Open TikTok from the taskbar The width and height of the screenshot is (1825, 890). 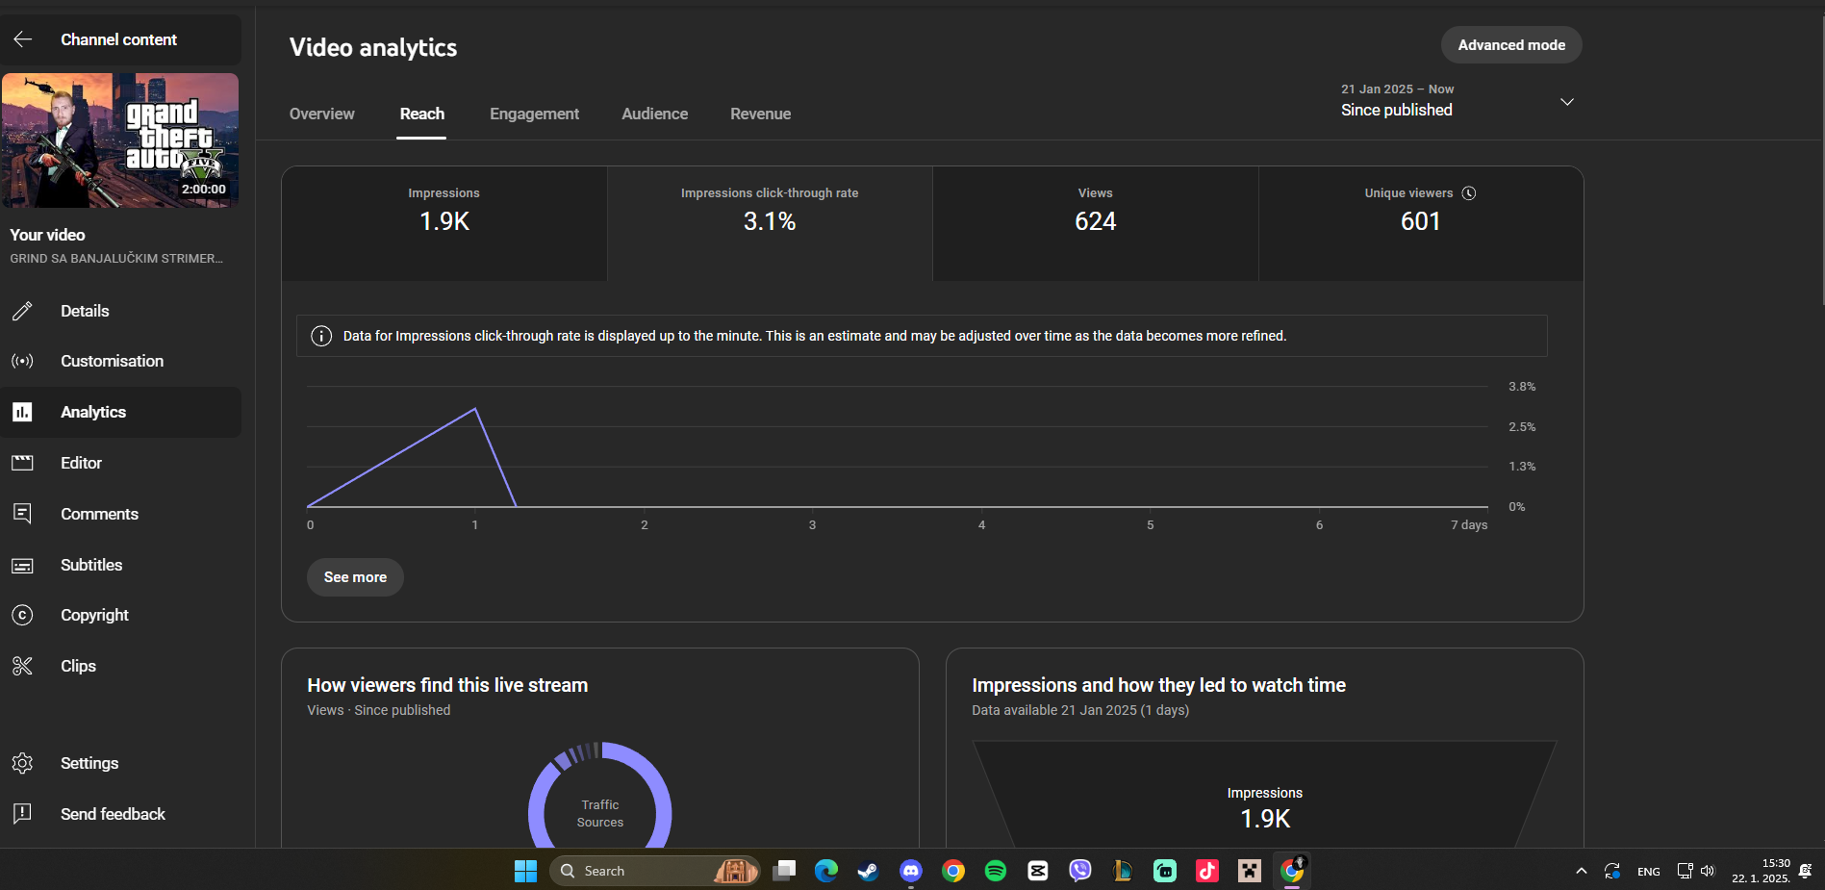click(1207, 871)
